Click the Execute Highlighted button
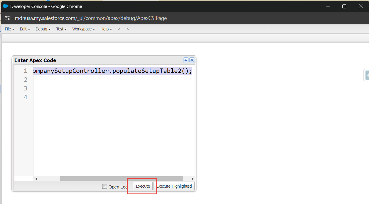The height and width of the screenshot is (204, 369). click(174, 186)
